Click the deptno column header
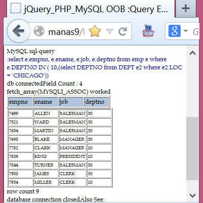Image resolution: width=203 pixels, height=203 pixels. 96,102
